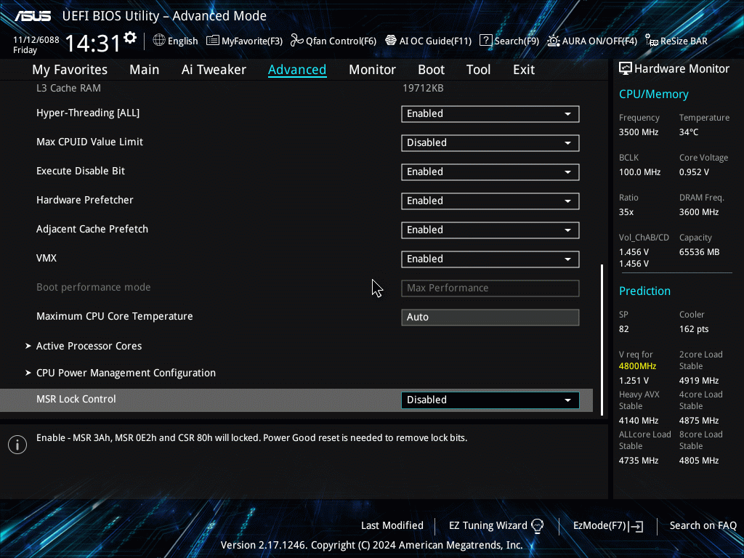Expand Active Processor Cores submenu
The width and height of the screenshot is (744, 558).
[x=89, y=346]
